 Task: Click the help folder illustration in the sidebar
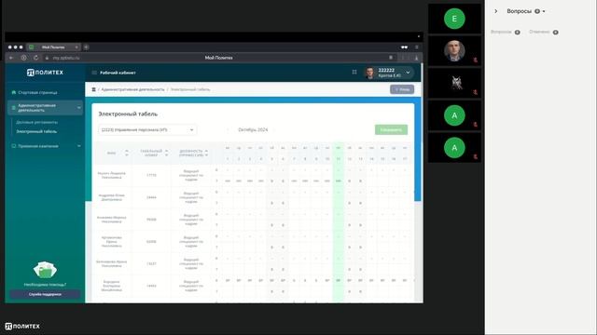click(45, 270)
